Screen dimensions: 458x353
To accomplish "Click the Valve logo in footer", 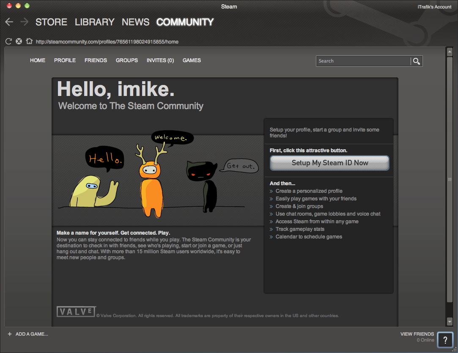I will (x=76, y=312).
